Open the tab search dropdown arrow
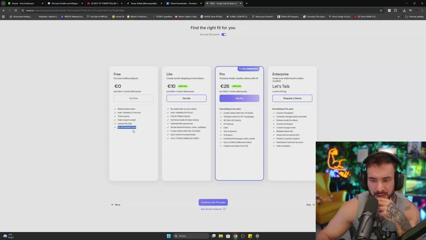Image resolution: width=426 pixels, height=240 pixels. click(3, 3)
